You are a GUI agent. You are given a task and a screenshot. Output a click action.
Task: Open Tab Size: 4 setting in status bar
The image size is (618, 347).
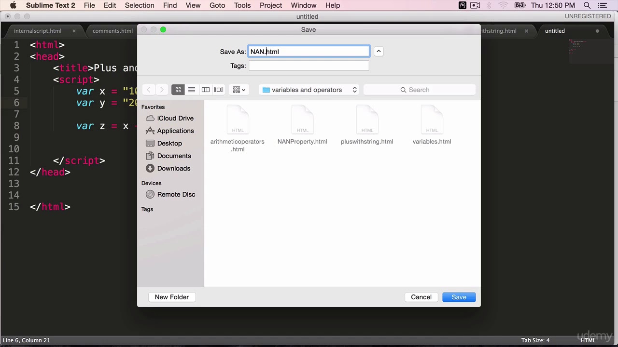pyautogui.click(x=535, y=340)
